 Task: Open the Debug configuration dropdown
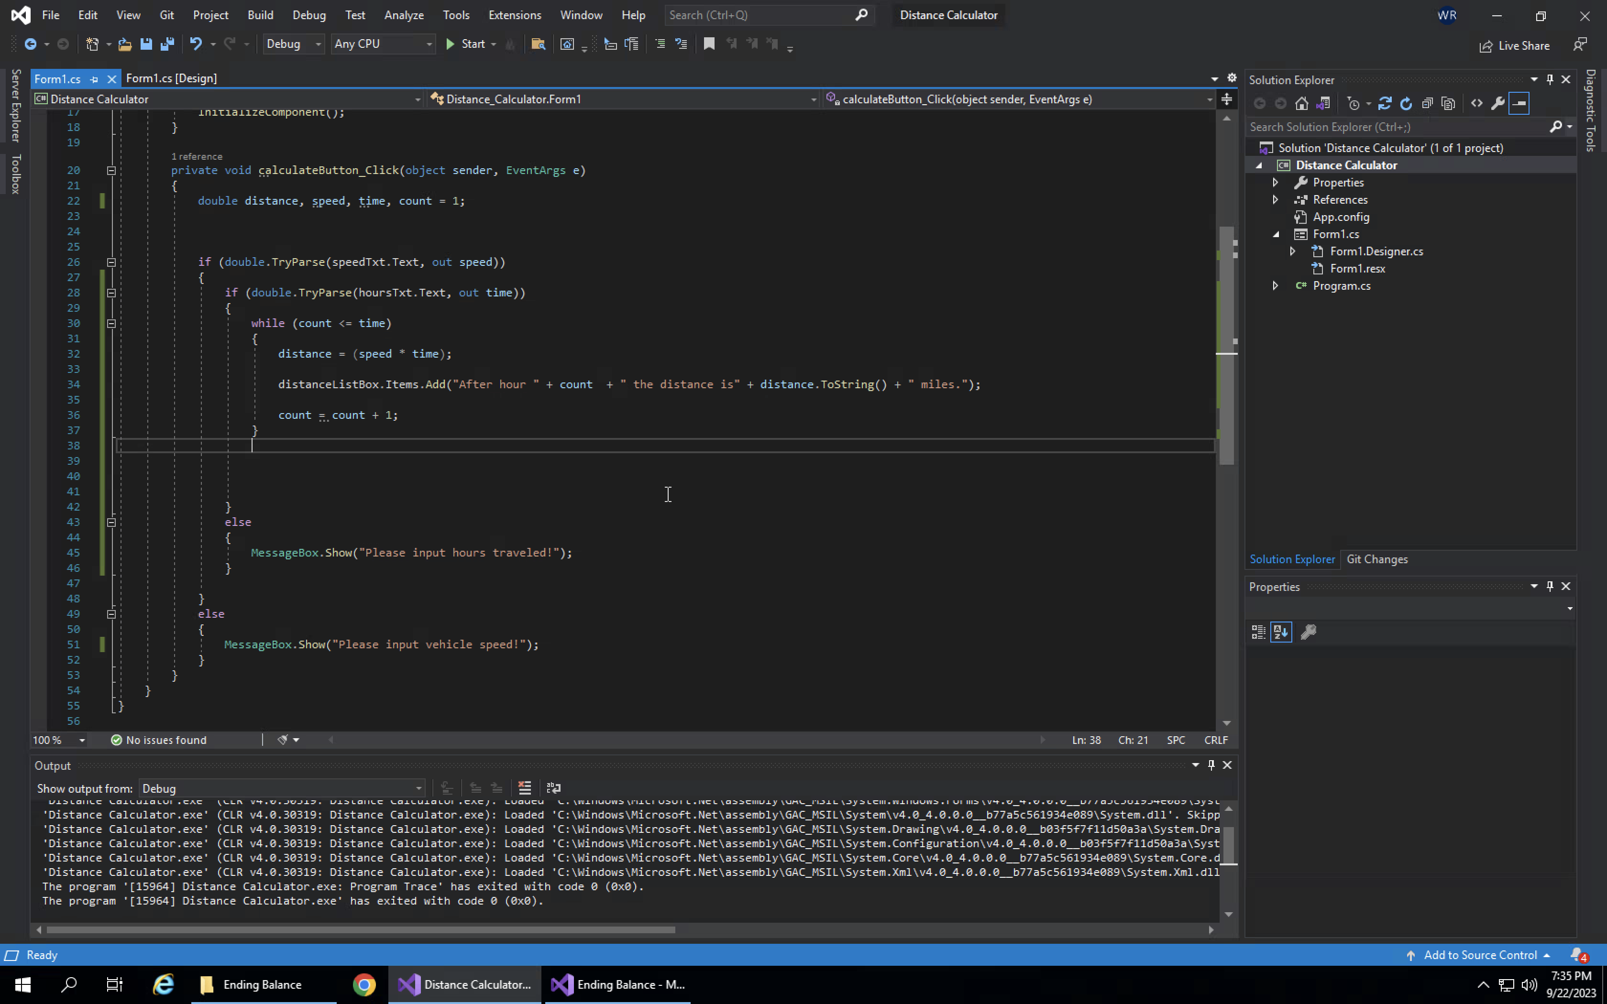293,44
